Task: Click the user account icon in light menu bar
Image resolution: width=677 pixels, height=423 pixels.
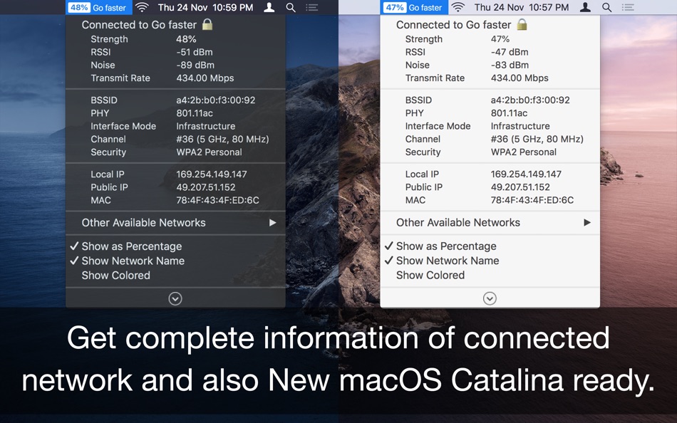Action: 585,7
